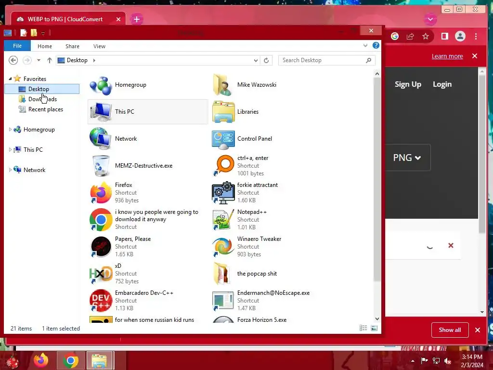Switch to large icons view in status bar

point(374,328)
